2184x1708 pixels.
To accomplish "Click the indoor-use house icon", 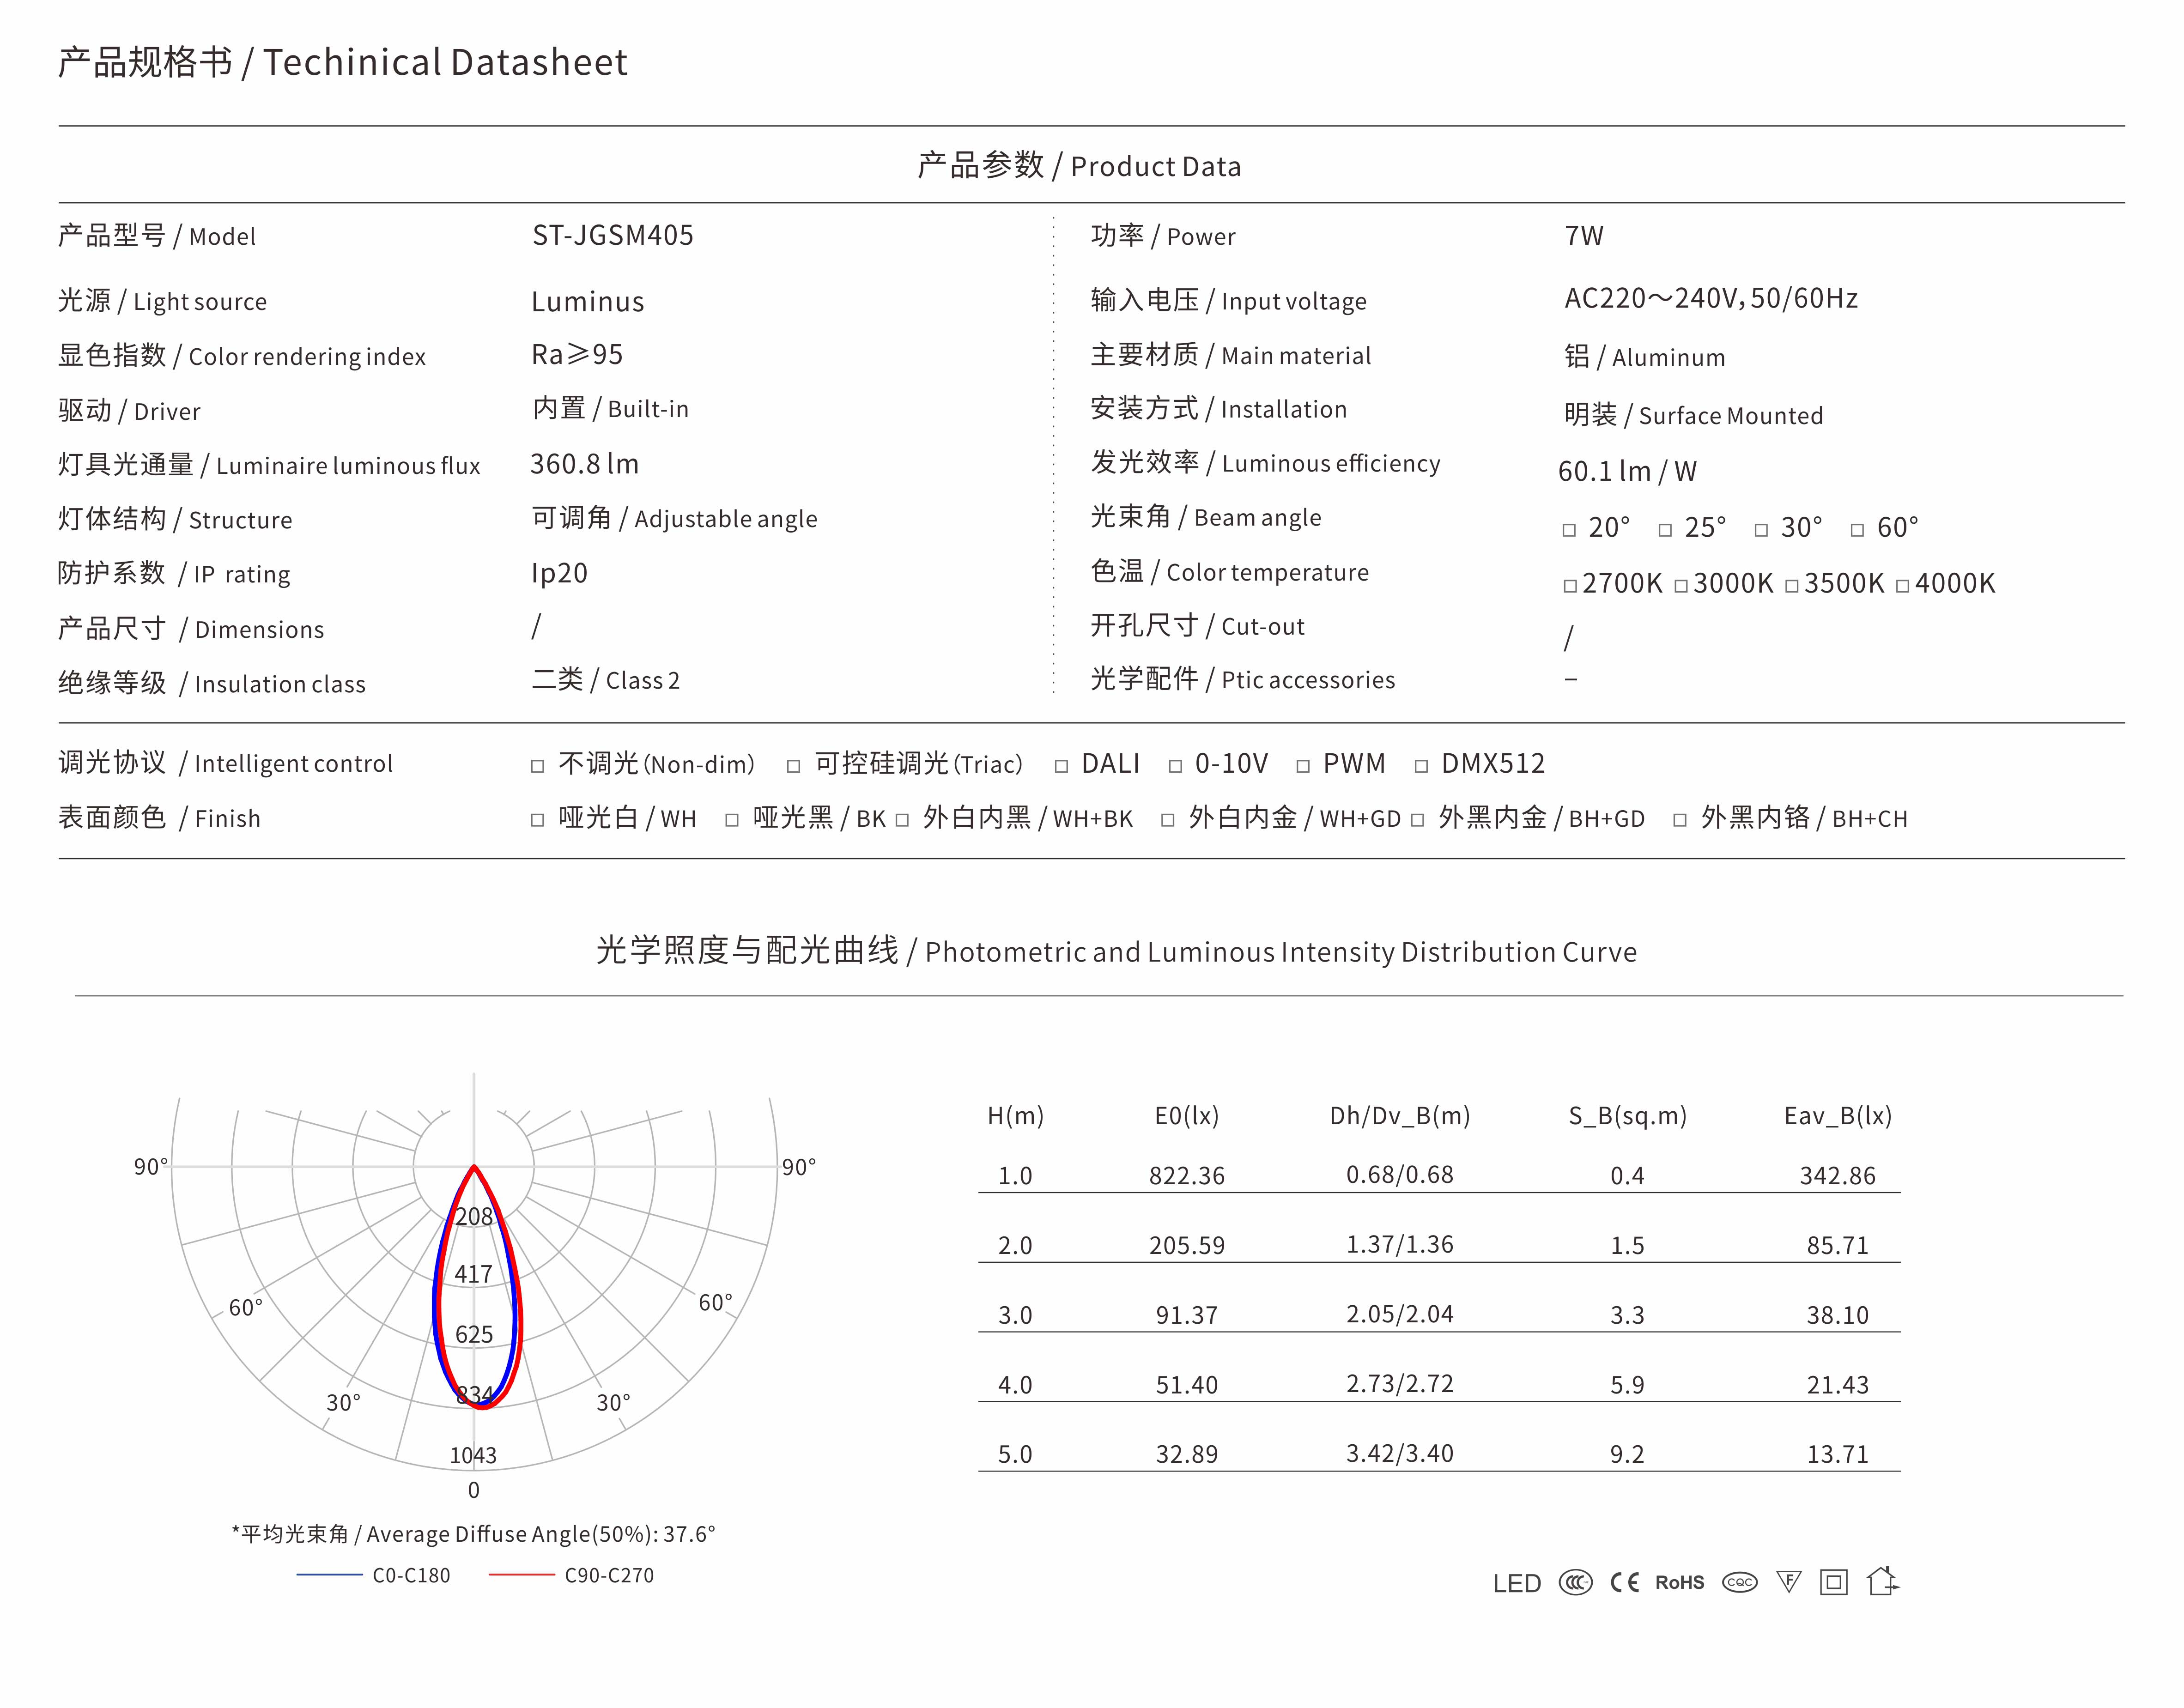I will click(x=1881, y=1581).
